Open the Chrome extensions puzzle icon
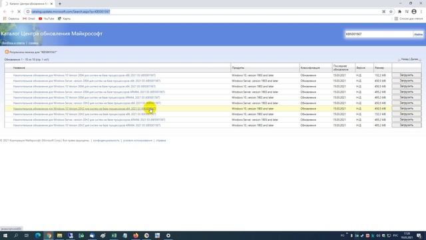 399,12
